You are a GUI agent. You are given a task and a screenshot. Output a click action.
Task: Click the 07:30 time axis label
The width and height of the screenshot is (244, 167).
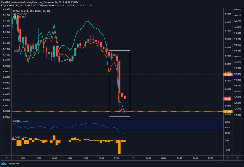pos(211,158)
